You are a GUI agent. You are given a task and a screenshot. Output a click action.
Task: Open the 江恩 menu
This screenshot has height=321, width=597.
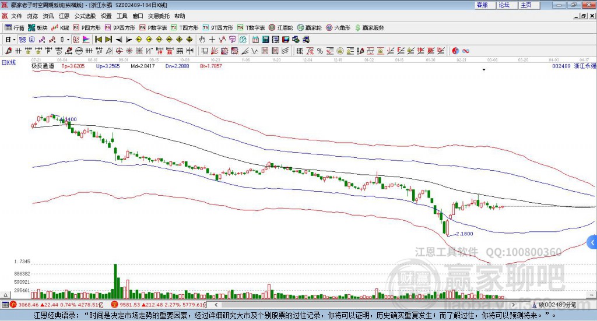coord(64,16)
